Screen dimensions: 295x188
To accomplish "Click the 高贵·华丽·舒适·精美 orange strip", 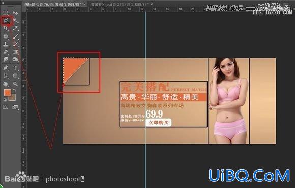I will (x=163, y=97).
